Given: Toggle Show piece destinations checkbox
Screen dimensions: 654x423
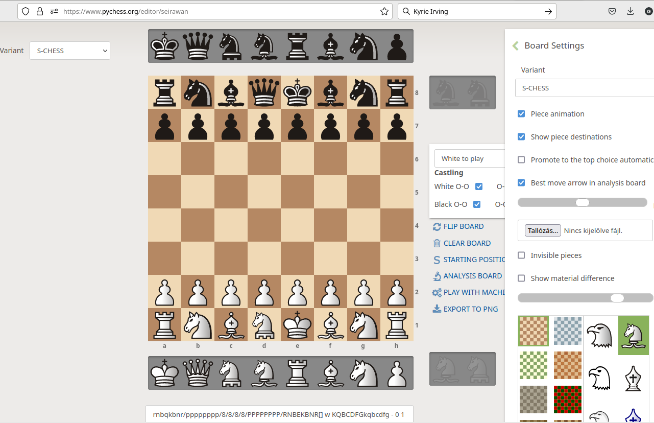Looking at the screenshot, I should click(521, 137).
